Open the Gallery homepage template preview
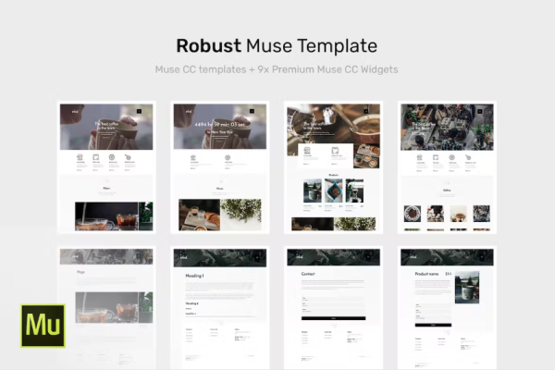This screenshot has height=370, width=555. tap(449, 166)
